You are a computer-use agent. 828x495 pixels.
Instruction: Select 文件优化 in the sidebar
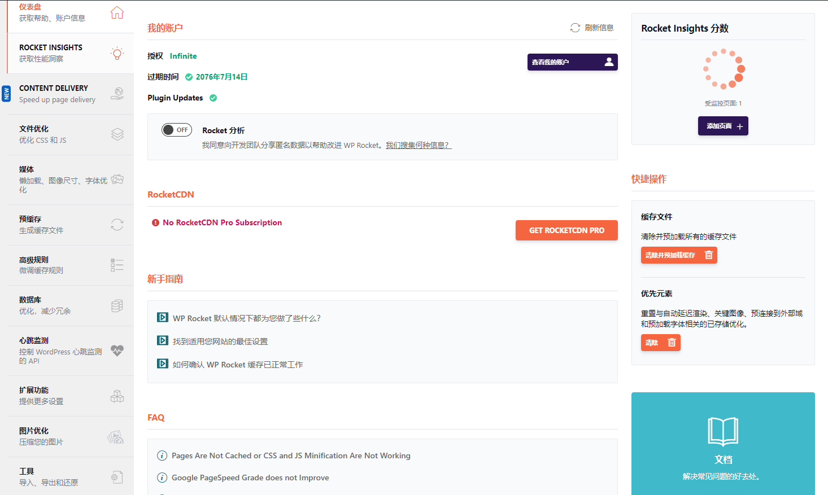[x=71, y=134]
